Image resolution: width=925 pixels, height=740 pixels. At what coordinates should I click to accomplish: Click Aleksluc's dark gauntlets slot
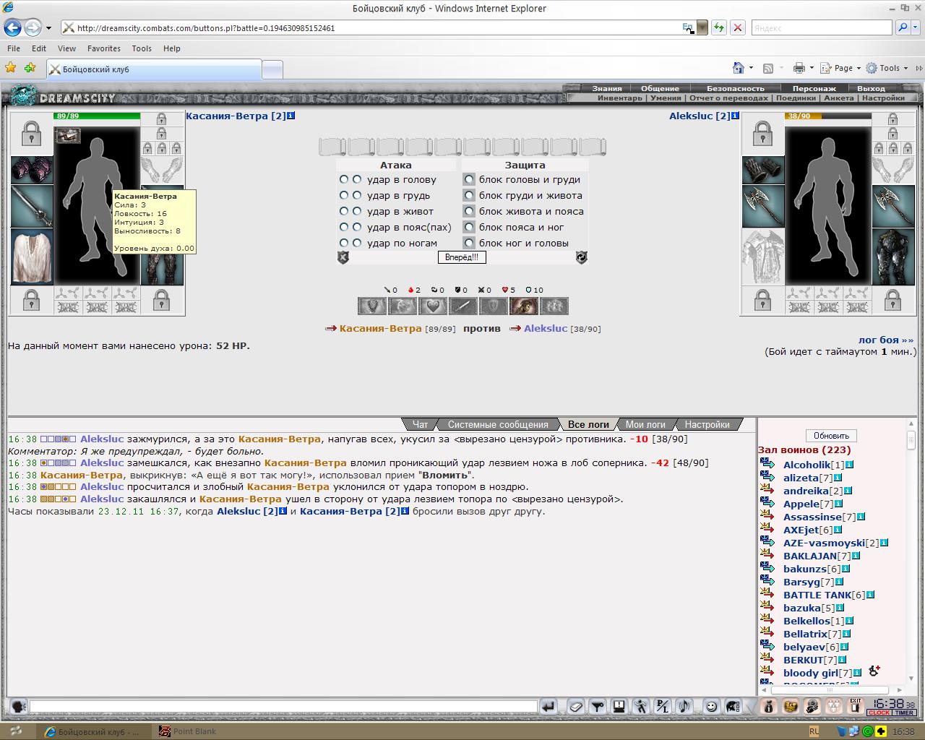tap(763, 171)
